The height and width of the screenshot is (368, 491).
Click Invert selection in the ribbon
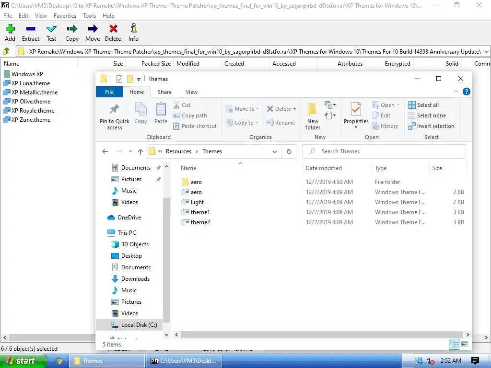point(431,126)
